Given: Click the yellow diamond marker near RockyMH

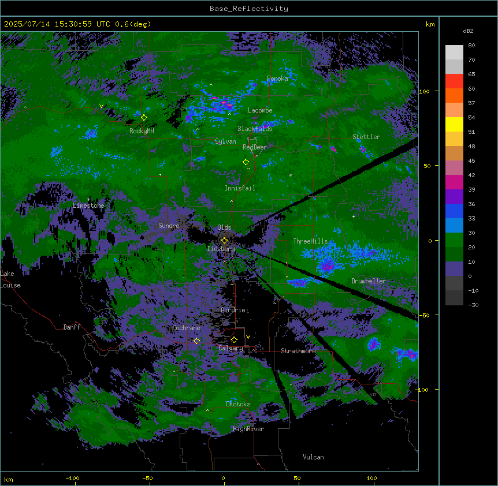Looking at the screenshot, I should (144, 118).
